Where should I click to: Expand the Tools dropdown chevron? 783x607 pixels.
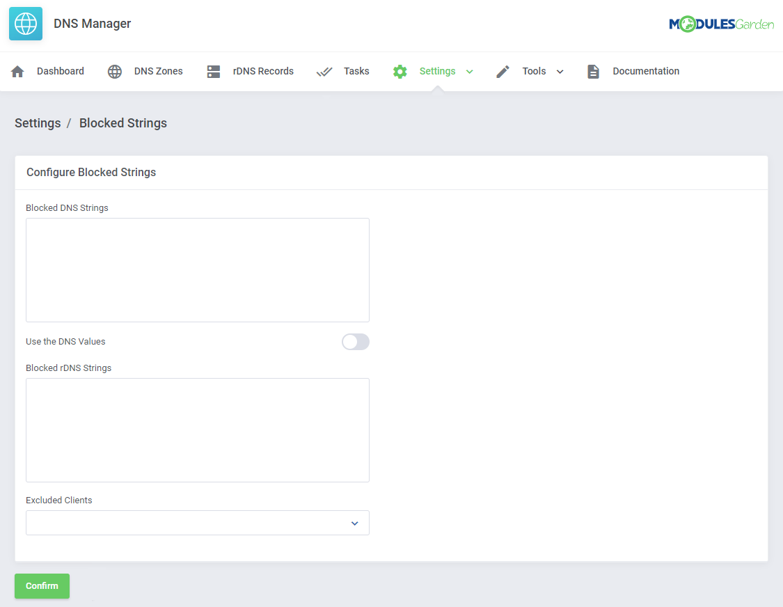[x=560, y=72]
